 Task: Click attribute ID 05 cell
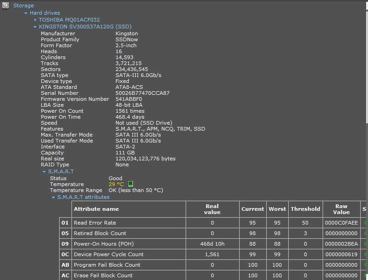click(x=65, y=233)
